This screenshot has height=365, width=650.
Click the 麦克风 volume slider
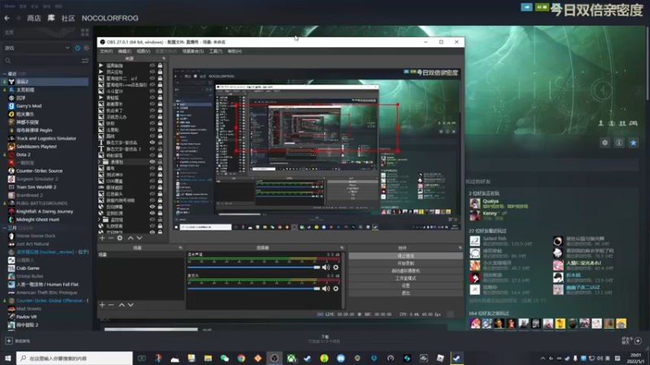pyautogui.click(x=254, y=289)
